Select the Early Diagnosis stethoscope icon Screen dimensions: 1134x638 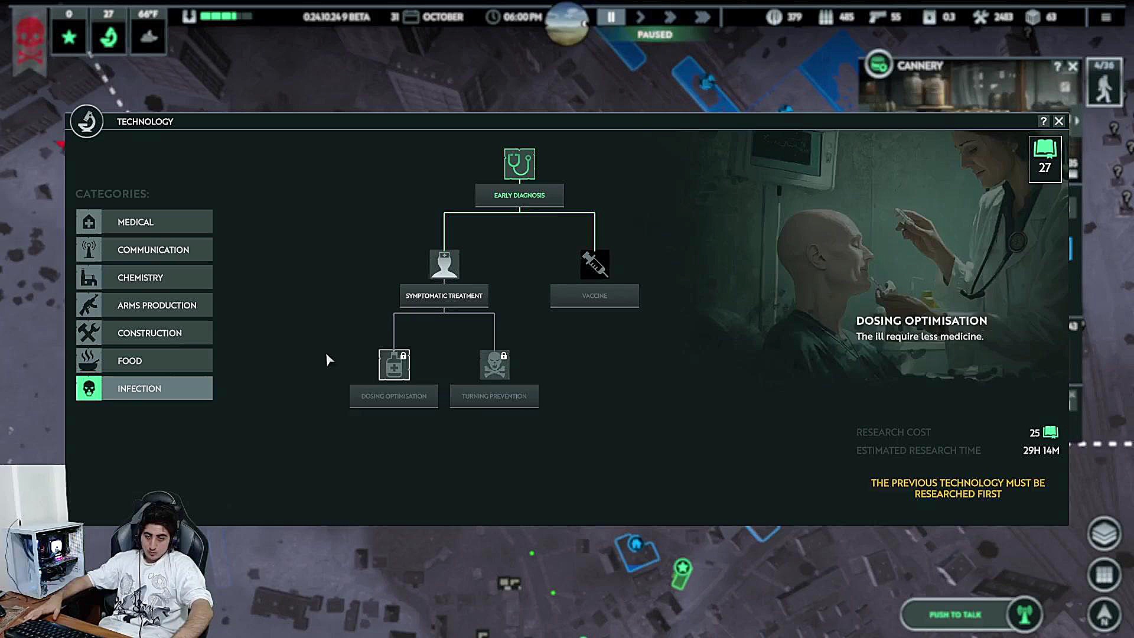(519, 164)
